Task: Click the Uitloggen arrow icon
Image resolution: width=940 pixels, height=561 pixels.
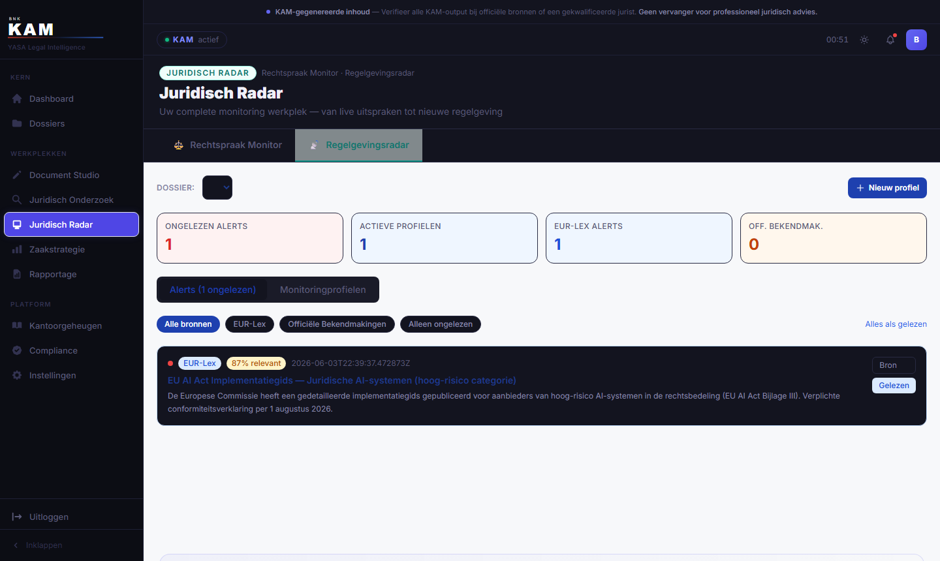Action: (17, 517)
